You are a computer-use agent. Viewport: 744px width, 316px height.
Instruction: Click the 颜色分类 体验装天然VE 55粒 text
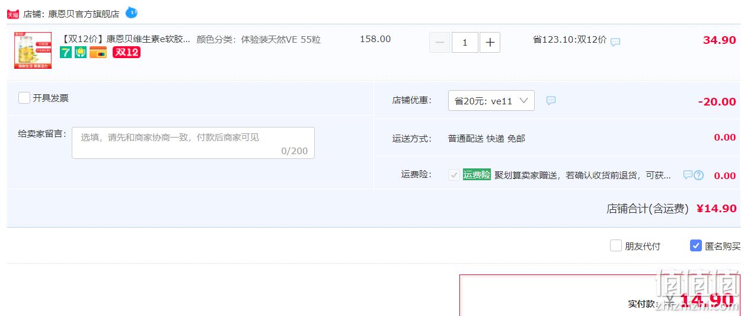[x=258, y=40]
